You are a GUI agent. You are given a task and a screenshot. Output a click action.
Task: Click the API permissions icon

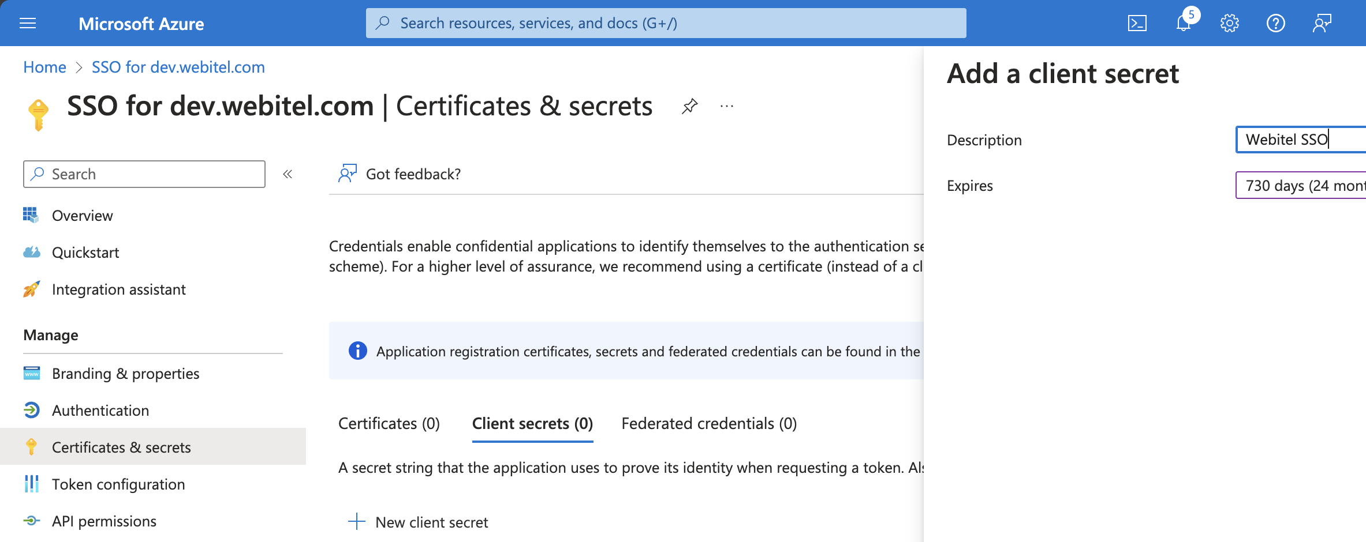pyautogui.click(x=32, y=521)
